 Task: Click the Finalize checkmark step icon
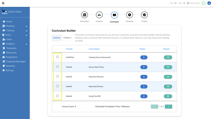(144, 15)
